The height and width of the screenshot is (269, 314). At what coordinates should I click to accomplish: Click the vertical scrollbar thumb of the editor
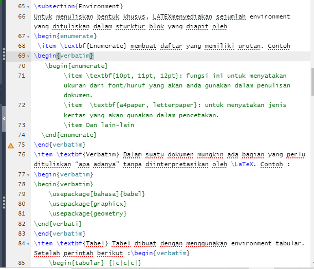coord(312,82)
